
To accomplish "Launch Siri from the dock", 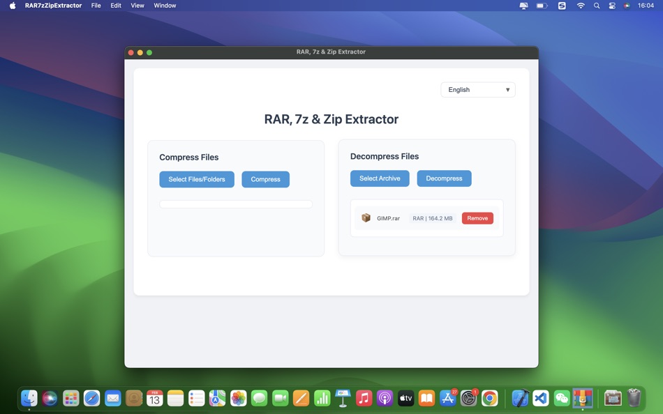I will pos(50,398).
